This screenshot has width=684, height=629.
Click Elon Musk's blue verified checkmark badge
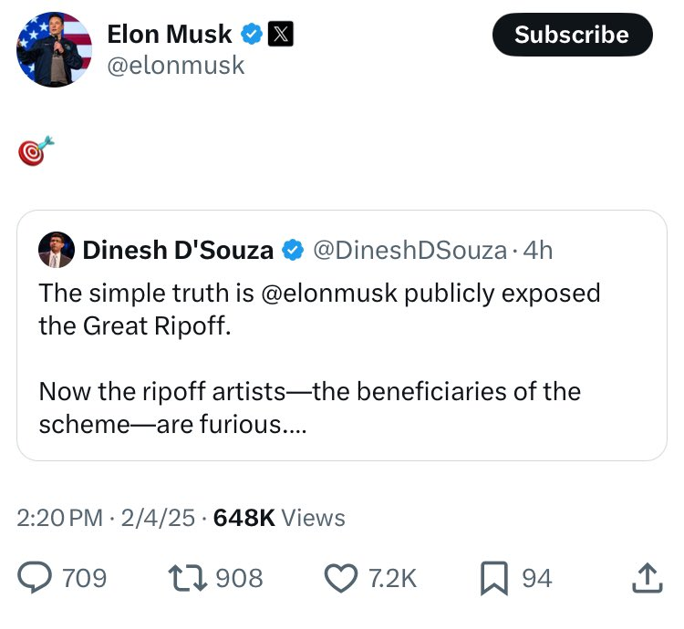click(x=253, y=35)
